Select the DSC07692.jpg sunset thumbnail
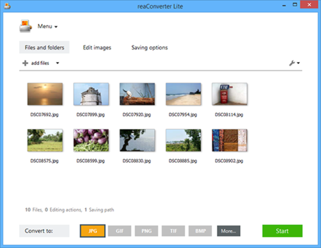 (45, 94)
